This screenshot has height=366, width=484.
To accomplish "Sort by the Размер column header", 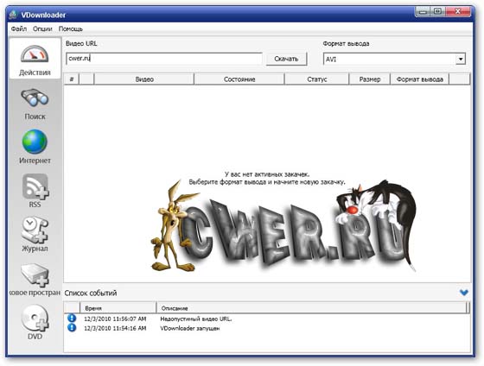I will [x=370, y=79].
